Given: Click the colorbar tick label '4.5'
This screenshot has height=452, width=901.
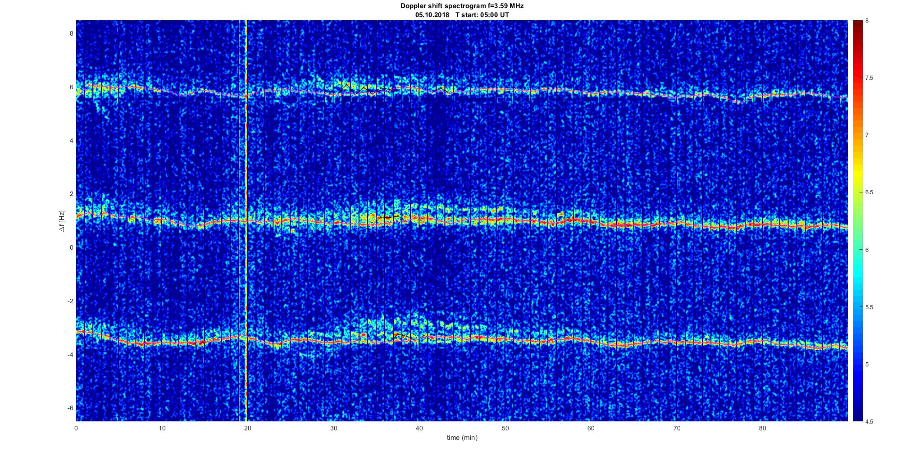Looking at the screenshot, I should click(x=869, y=422).
